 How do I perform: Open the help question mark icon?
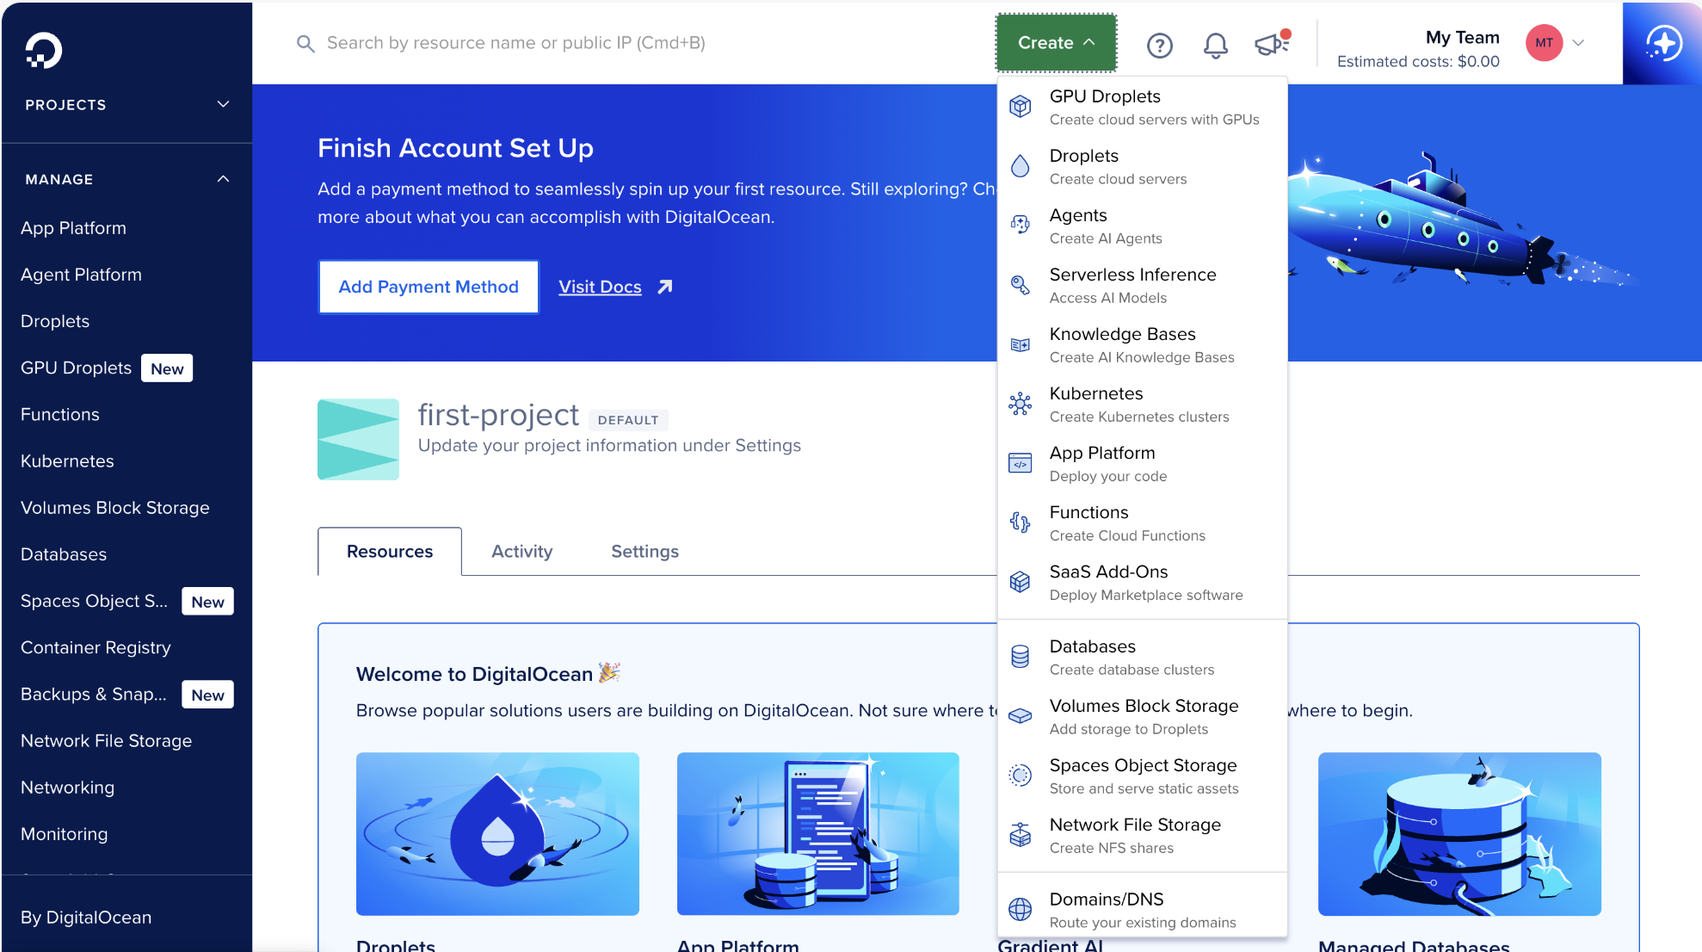click(x=1159, y=46)
